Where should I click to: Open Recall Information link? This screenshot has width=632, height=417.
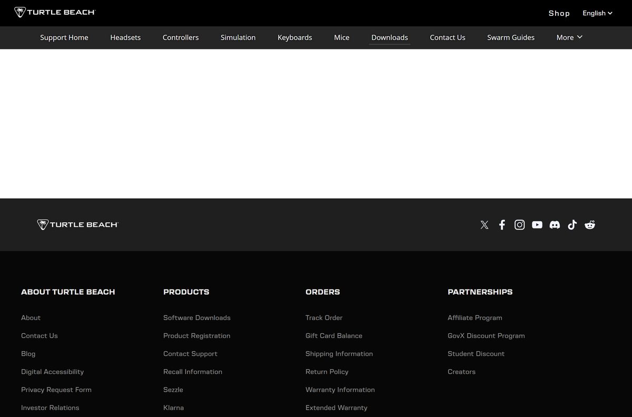pos(193,372)
